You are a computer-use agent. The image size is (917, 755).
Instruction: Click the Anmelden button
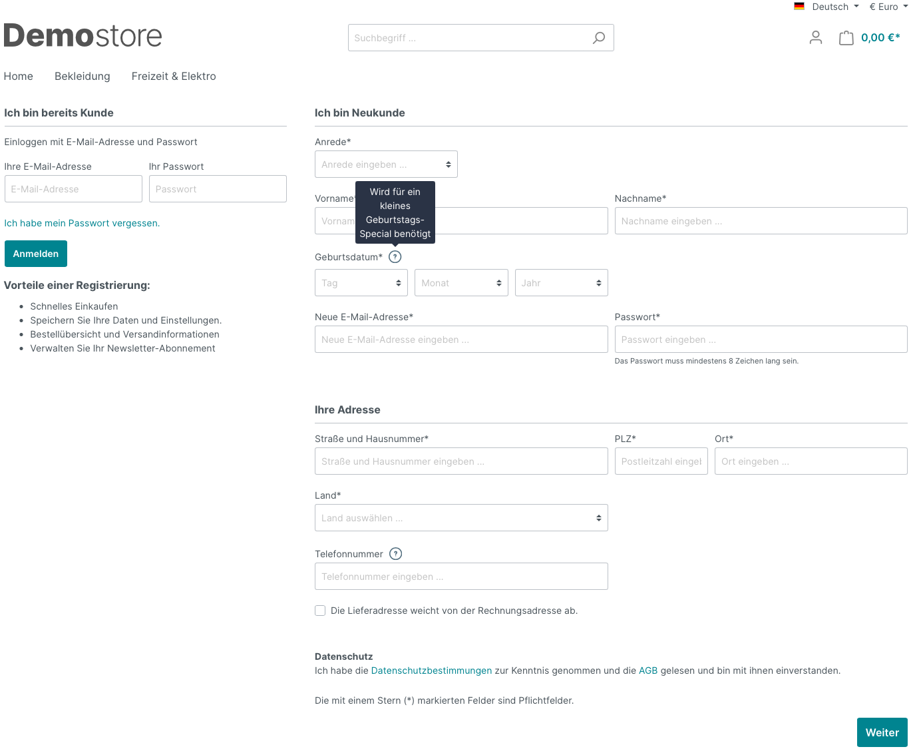tap(36, 254)
